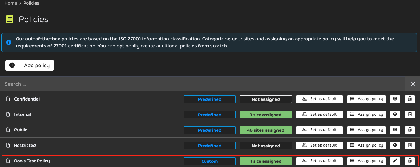
Task: Click the Predefined badge on Restricted row
Action: point(209,146)
